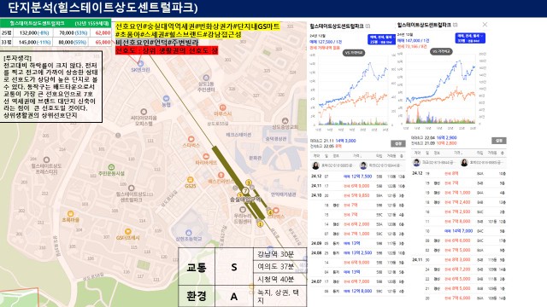This screenshot has height=307, width=547.
Task: Click the left VS 가격비교 button
Action: coord(354,53)
